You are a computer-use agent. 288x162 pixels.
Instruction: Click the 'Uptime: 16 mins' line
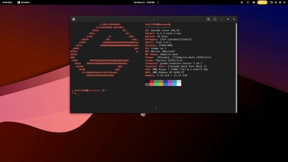pyautogui.click(x=156, y=36)
